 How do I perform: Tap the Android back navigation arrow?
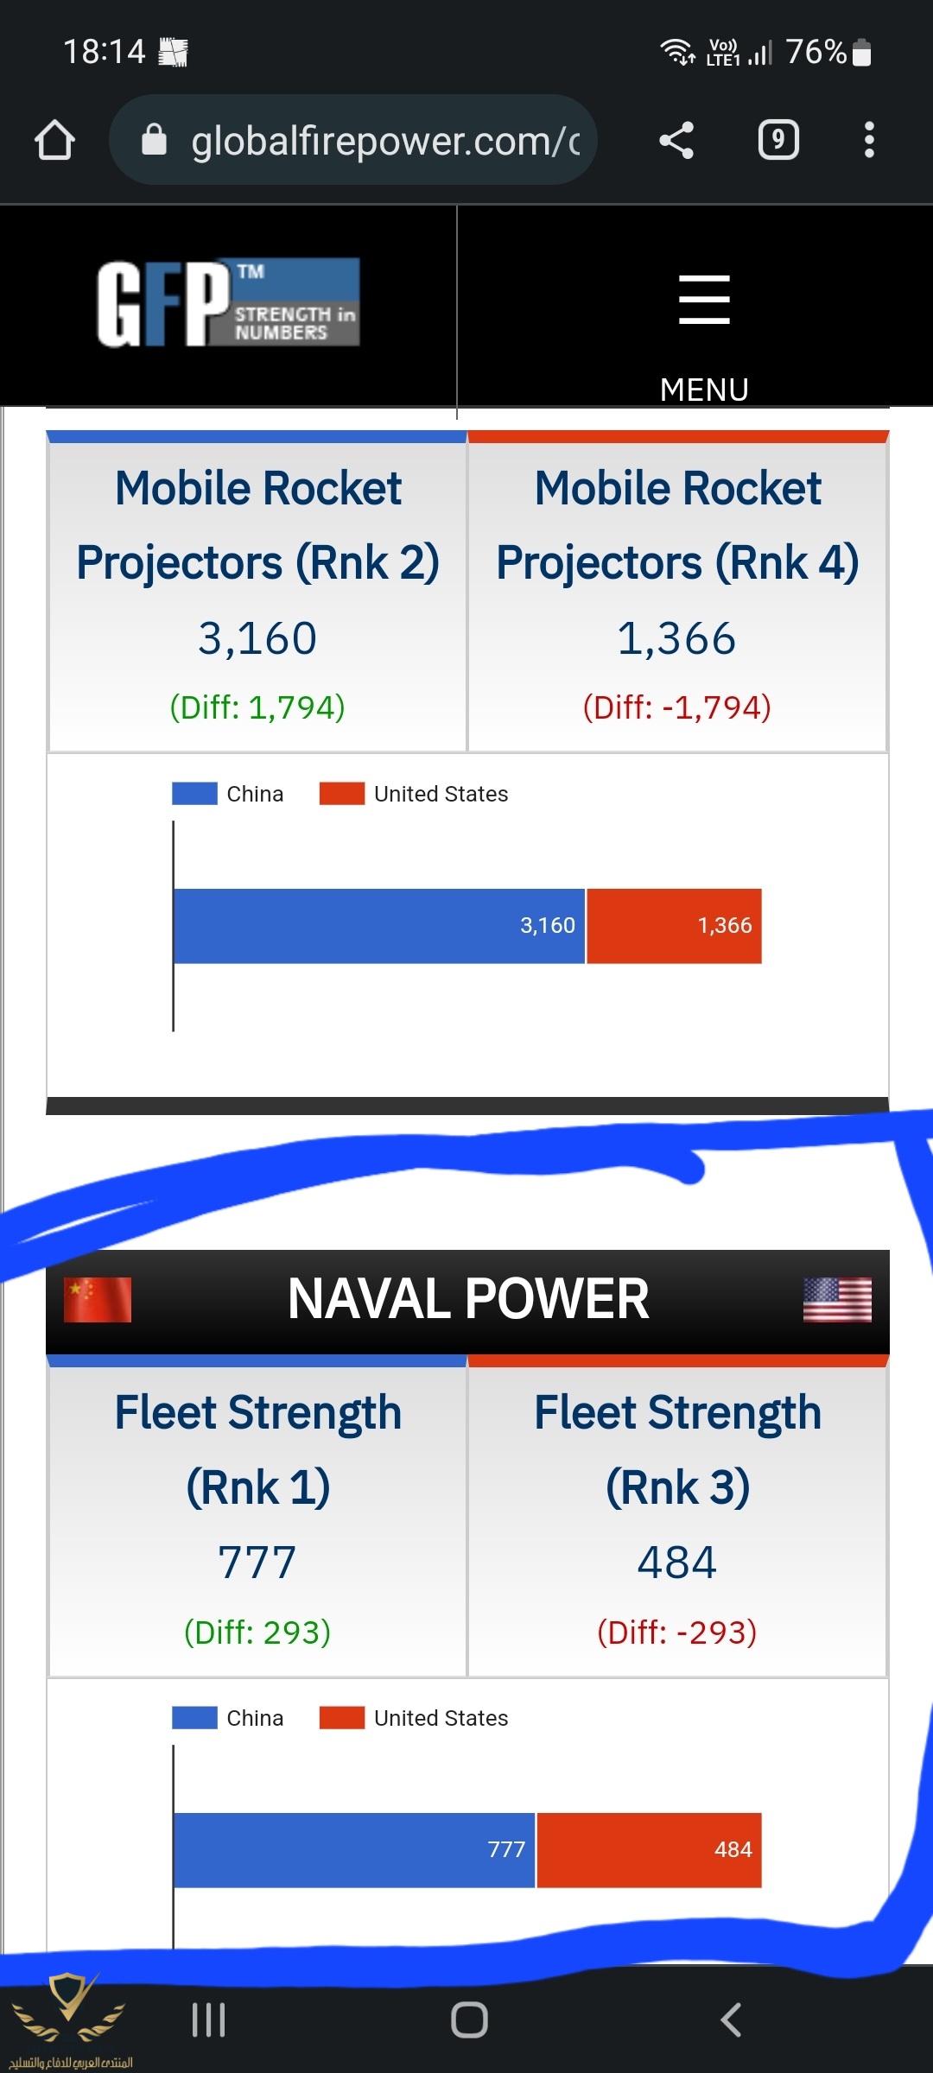pos(731,2020)
